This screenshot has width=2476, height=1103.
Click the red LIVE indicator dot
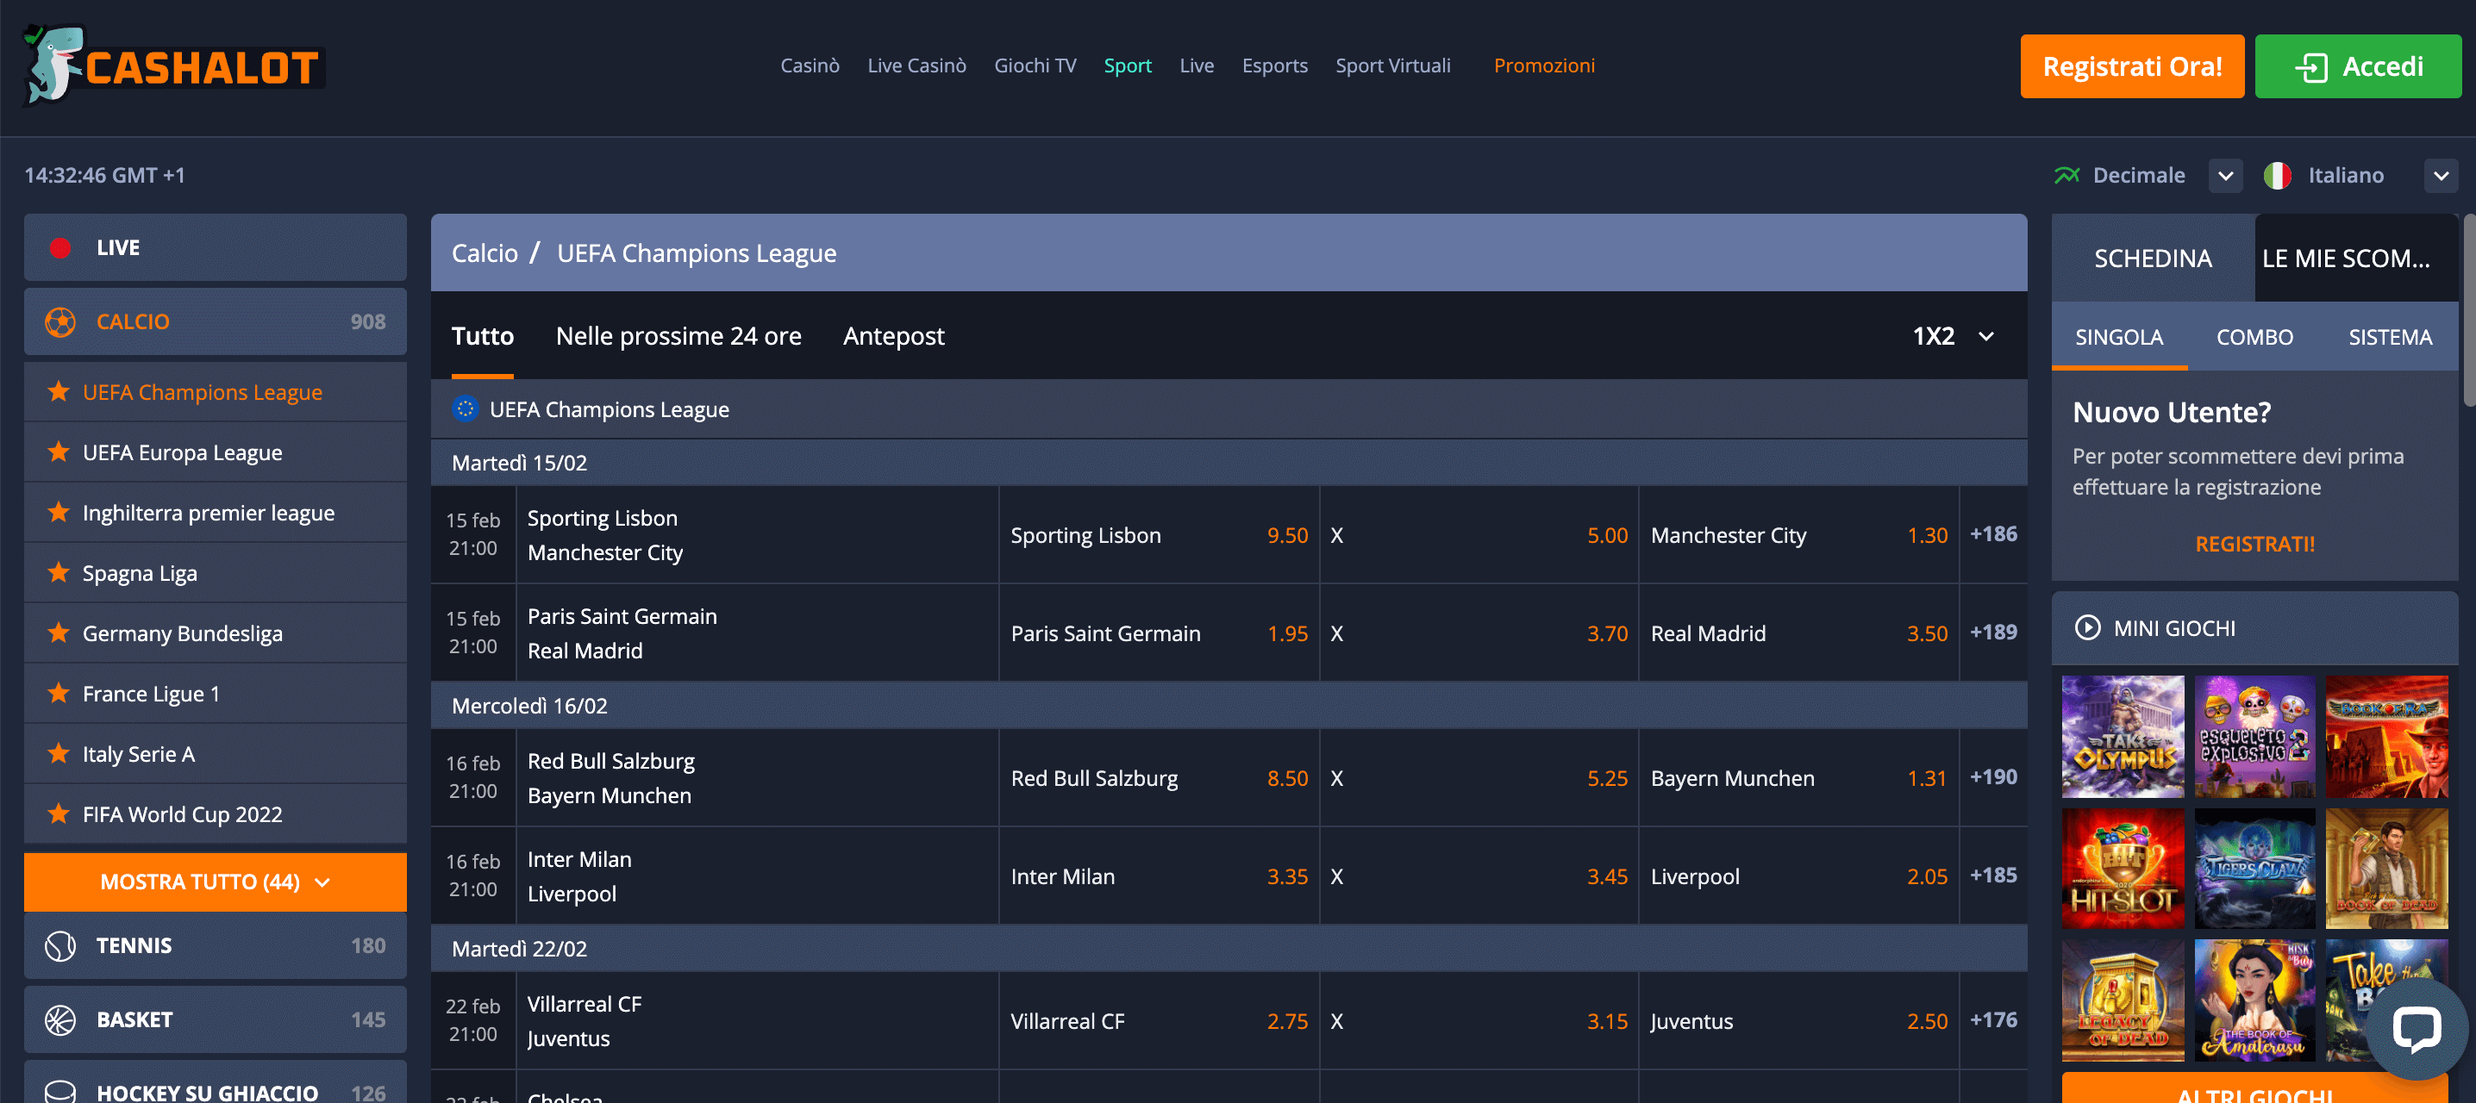click(x=60, y=247)
